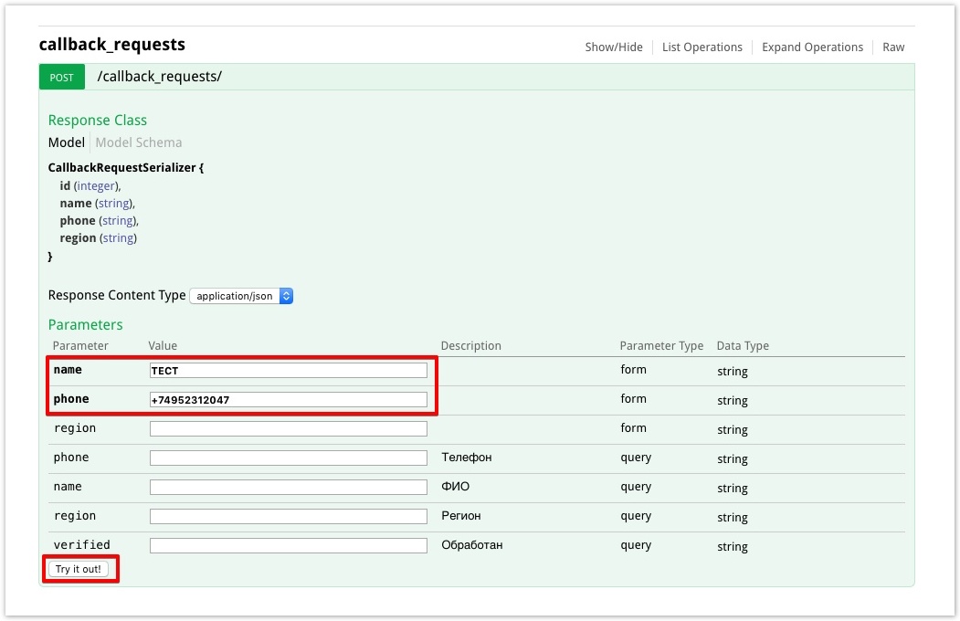The height and width of the screenshot is (621, 960).
Task: Click the Parameters heading
Action: [85, 325]
